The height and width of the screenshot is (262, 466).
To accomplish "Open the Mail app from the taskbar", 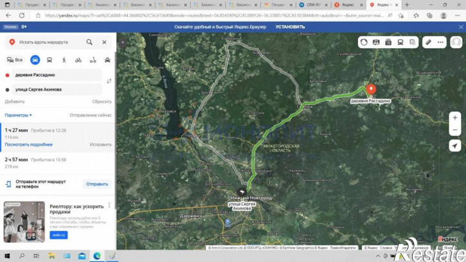I will [x=82, y=256].
